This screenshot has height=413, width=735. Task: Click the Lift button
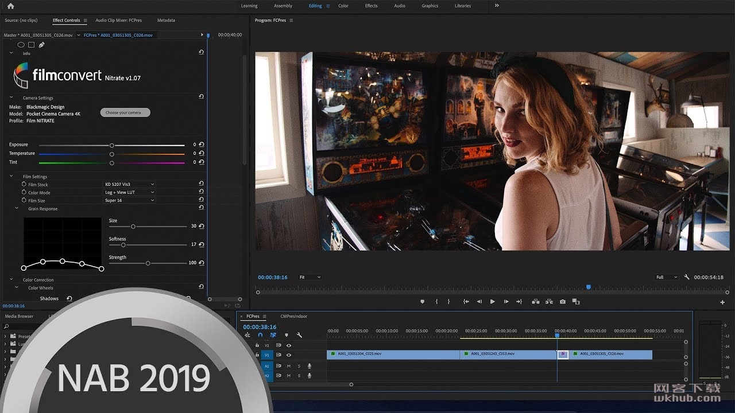click(535, 302)
